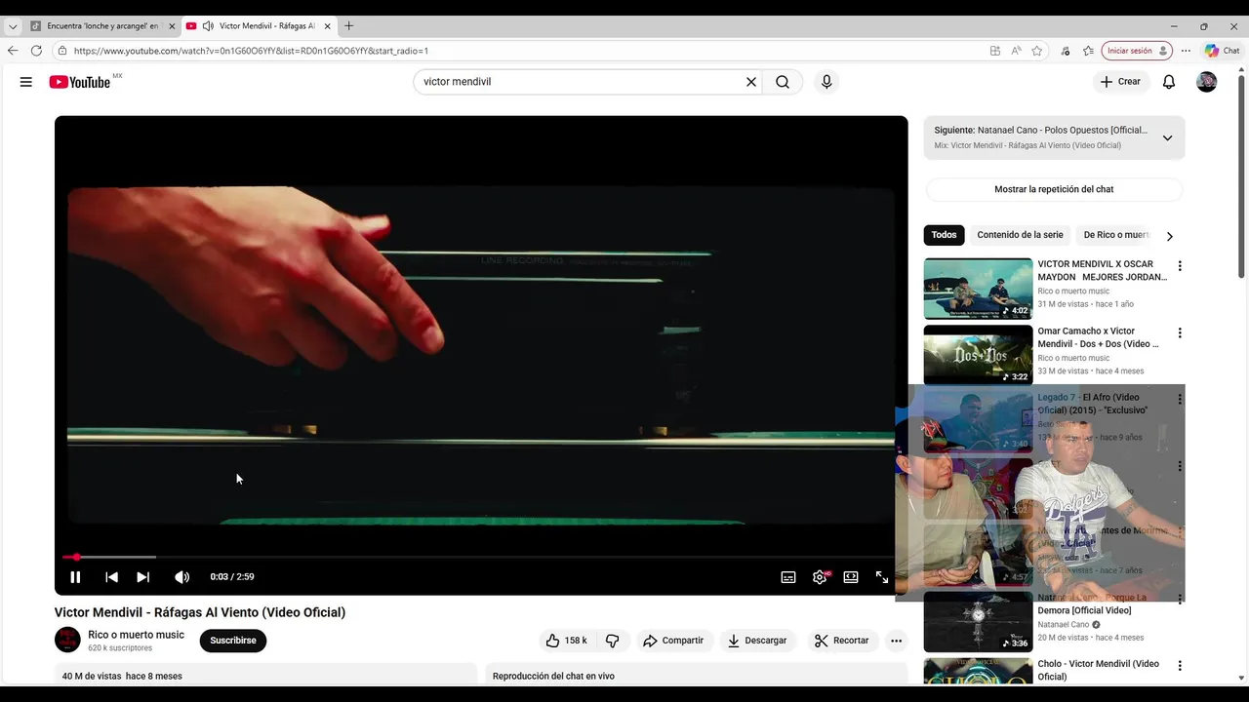Dislike the video
The height and width of the screenshot is (702, 1249).
click(612, 641)
